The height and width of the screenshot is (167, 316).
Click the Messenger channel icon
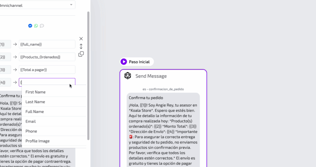(x=30, y=26)
